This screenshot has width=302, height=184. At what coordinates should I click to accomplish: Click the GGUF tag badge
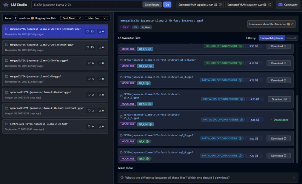click(125, 27)
